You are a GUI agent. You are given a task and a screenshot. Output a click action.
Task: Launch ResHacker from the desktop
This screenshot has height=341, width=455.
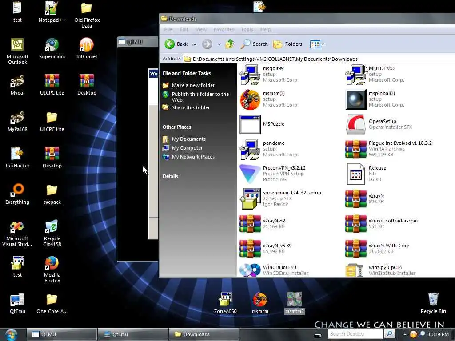click(17, 158)
